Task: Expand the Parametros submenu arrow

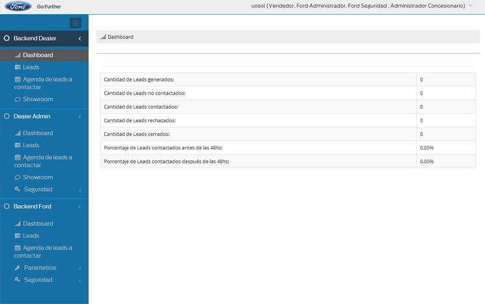Action: coord(80,268)
